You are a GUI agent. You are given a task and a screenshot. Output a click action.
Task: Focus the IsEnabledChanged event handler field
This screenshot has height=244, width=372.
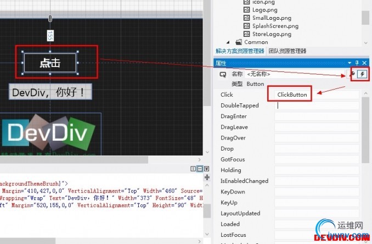tap(317, 181)
